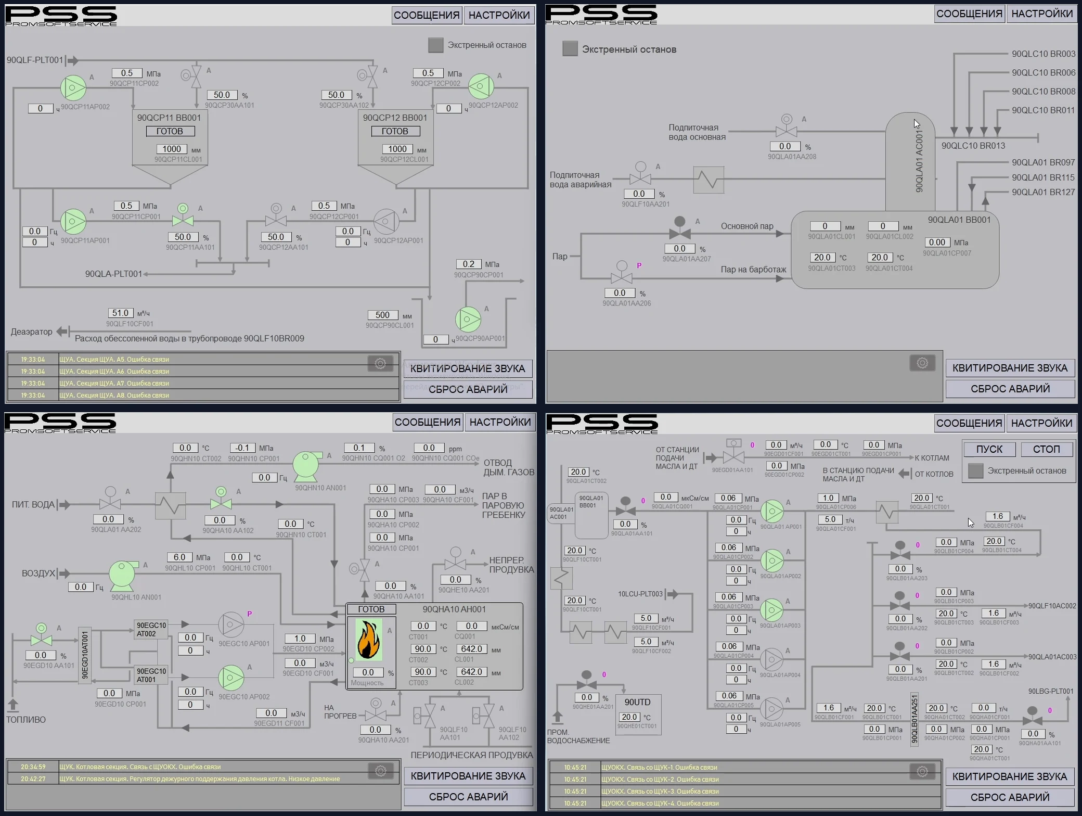Open valve 90QCP12AA101 symbol
This screenshot has height=816, width=1082.
[x=276, y=215]
